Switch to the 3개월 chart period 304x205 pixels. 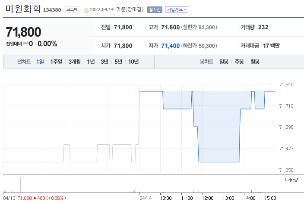tap(75, 62)
